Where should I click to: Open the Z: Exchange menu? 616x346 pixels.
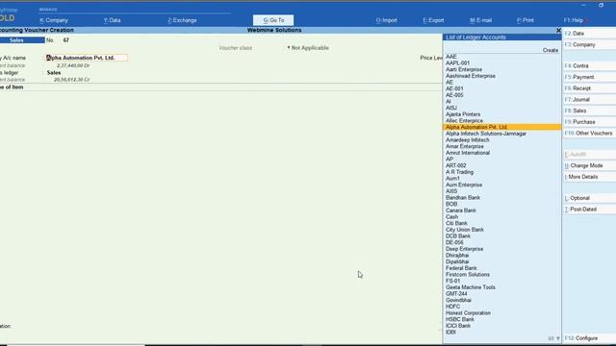click(x=182, y=20)
